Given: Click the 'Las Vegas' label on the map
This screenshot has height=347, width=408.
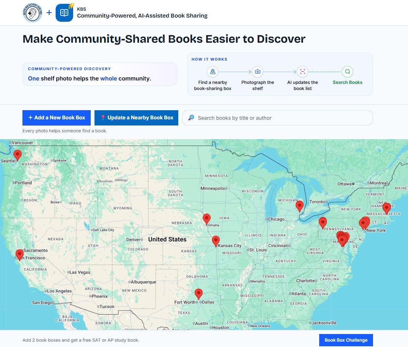Looking at the screenshot, I should 80,272.
